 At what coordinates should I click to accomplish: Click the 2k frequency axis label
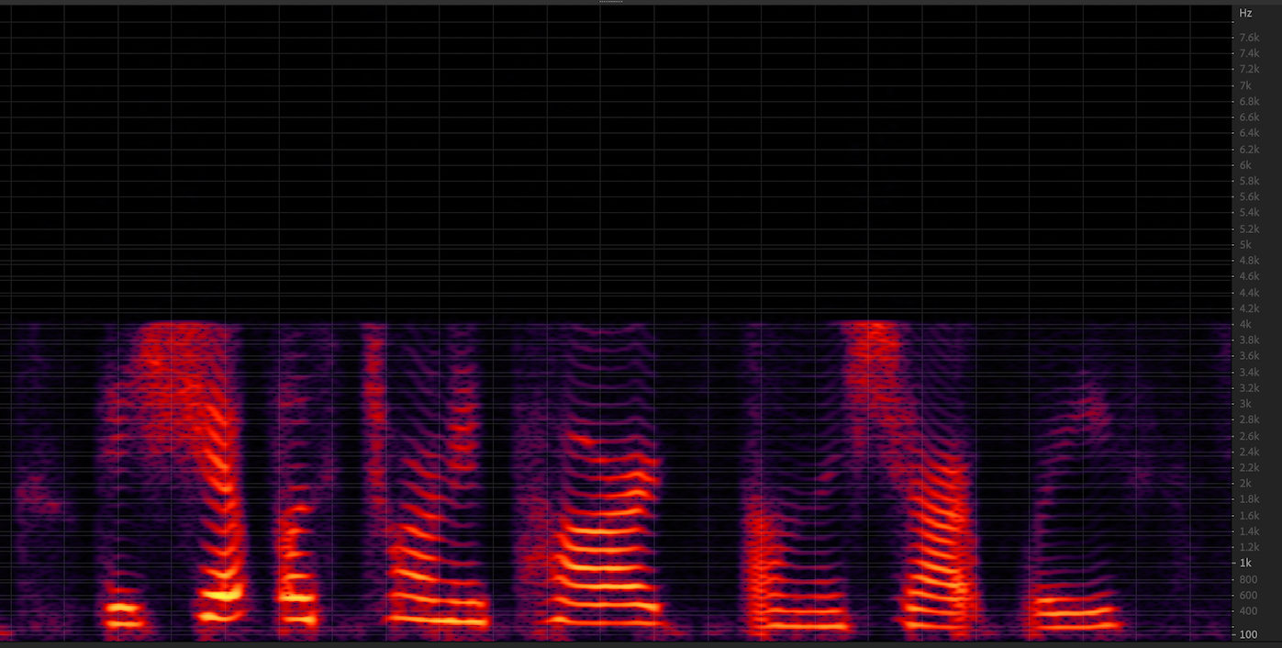[1245, 484]
